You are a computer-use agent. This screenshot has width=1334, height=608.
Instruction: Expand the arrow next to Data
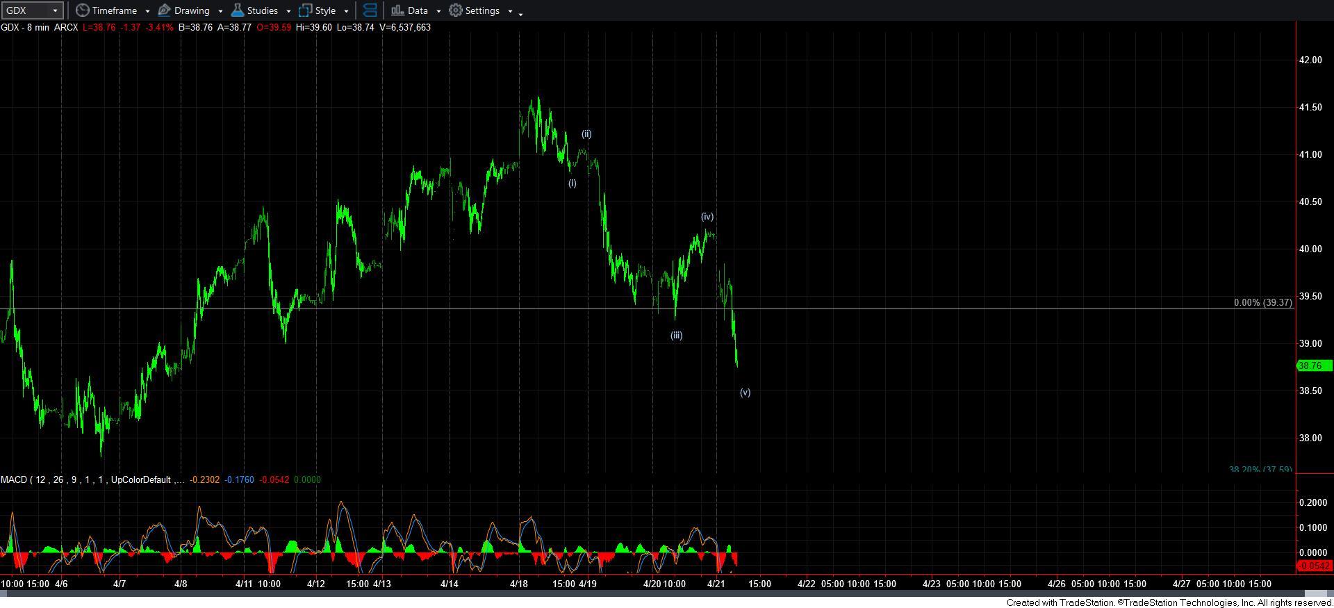tap(438, 11)
